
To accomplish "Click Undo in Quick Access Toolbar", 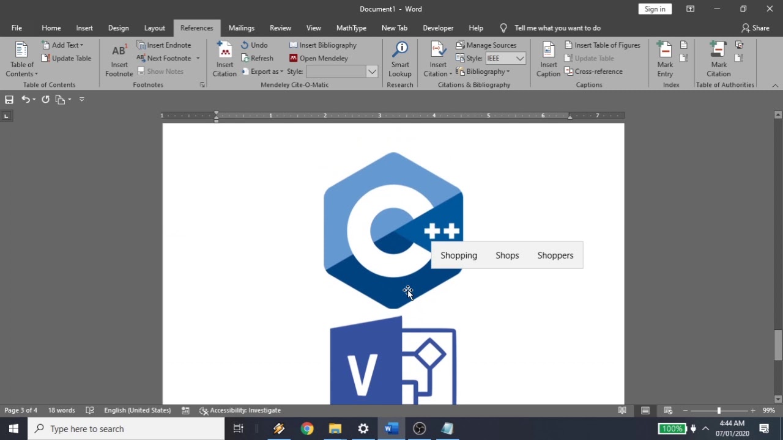I will point(26,100).
